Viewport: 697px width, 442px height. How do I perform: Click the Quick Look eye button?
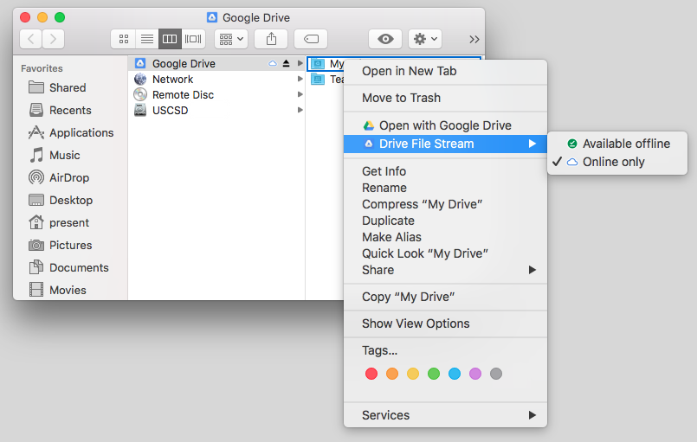pos(385,39)
